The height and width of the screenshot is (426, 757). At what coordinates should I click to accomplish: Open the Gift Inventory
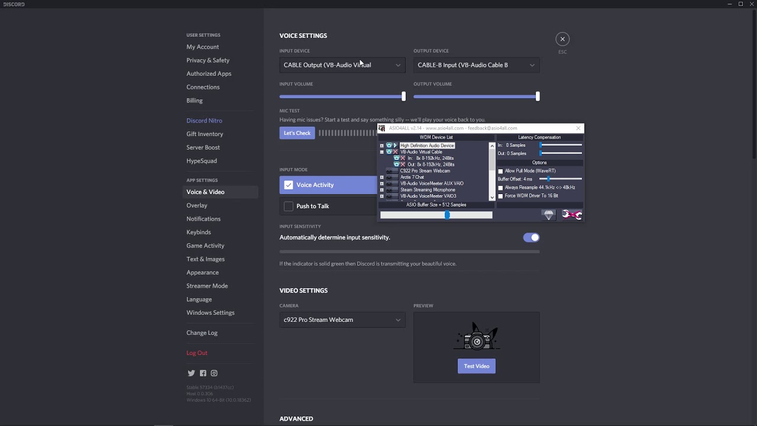coord(205,134)
